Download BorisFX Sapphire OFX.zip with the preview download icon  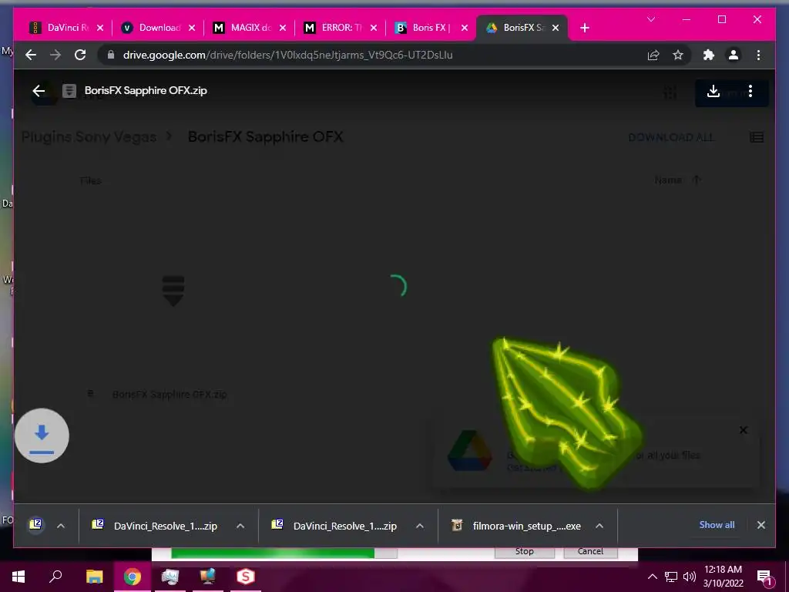click(x=713, y=91)
